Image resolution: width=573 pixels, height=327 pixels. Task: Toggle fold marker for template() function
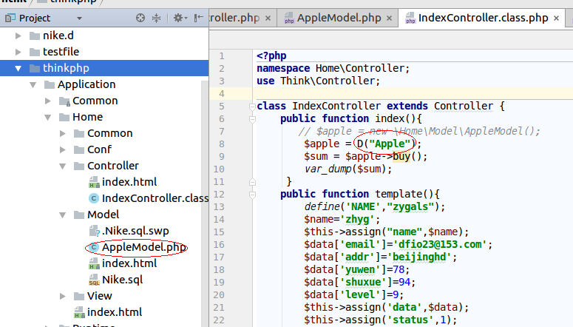[x=252, y=195]
